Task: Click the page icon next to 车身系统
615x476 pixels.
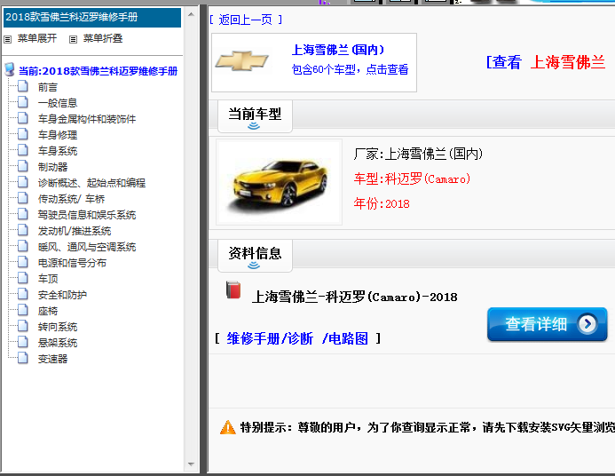Action: [23, 150]
